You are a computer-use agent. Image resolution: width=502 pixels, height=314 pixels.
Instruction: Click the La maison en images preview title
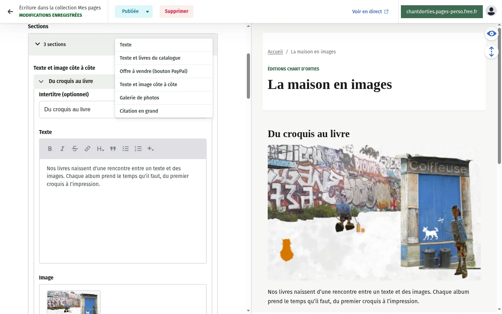click(x=330, y=84)
